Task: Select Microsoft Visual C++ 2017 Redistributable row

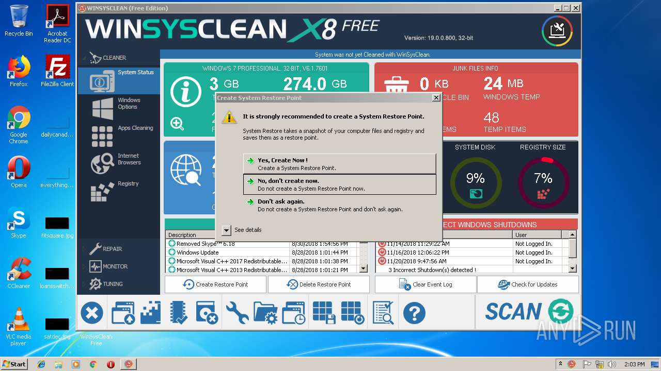Action: pyautogui.click(x=263, y=261)
